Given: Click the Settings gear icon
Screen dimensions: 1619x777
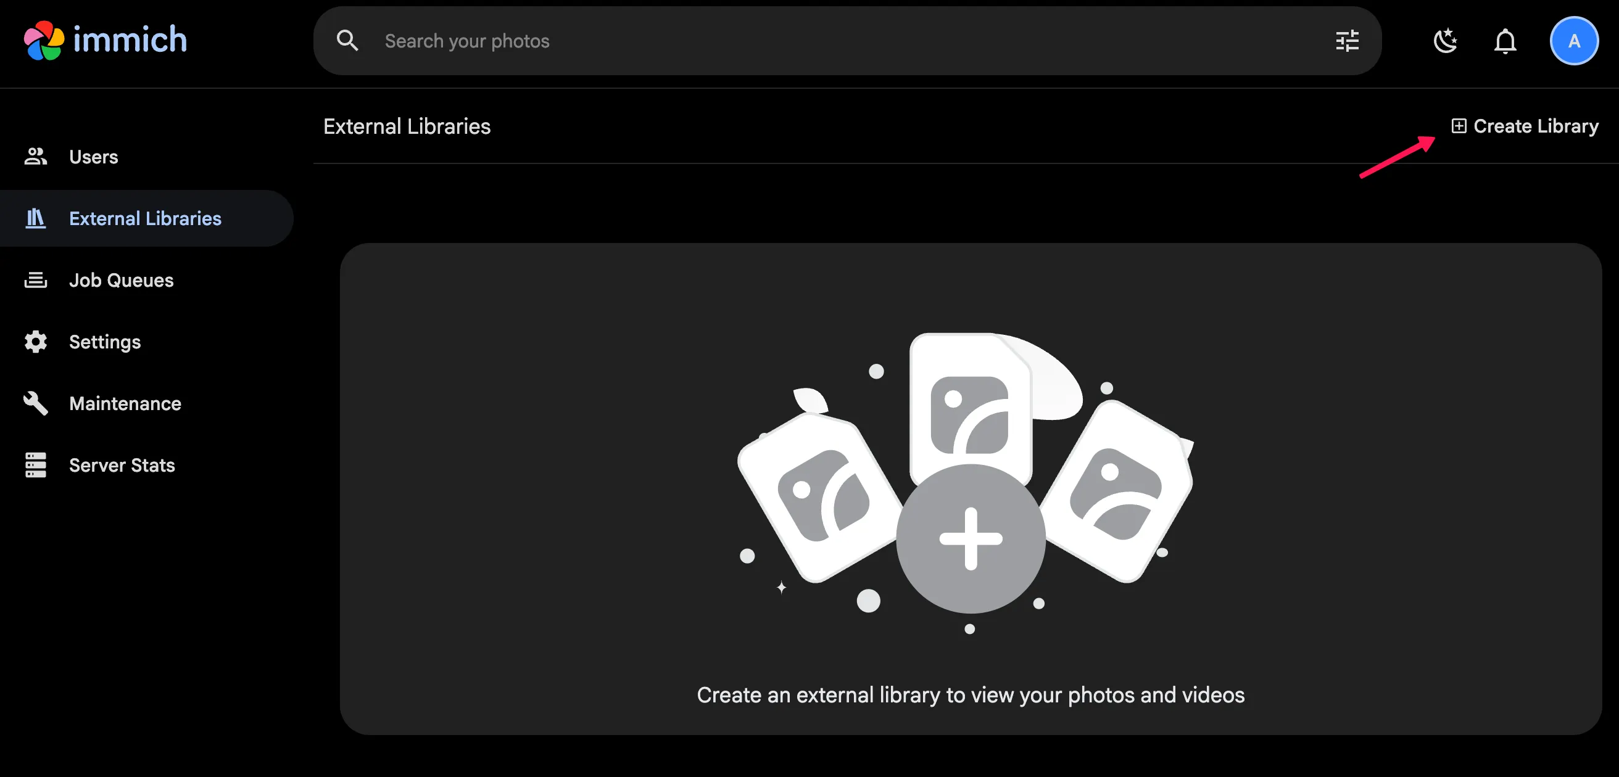Looking at the screenshot, I should coord(36,342).
